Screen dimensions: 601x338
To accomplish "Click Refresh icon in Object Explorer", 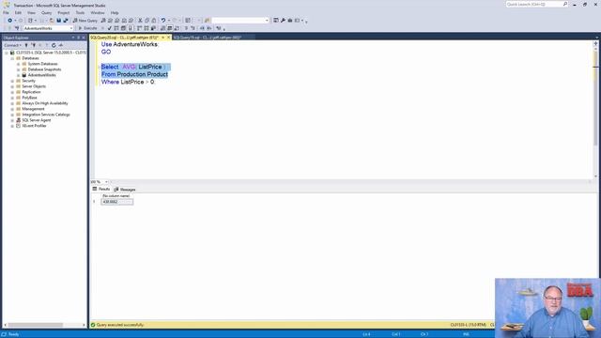I will 54,45.
